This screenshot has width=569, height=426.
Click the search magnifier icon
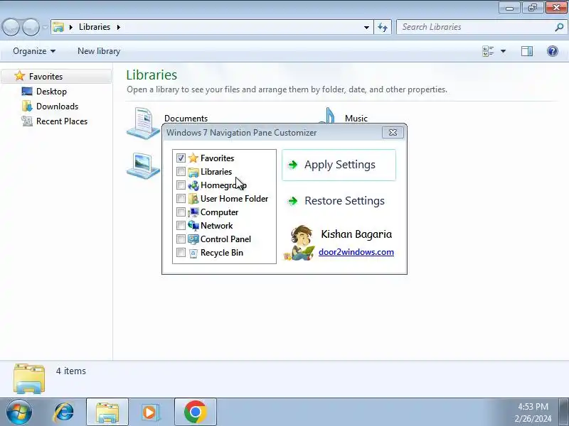559,27
